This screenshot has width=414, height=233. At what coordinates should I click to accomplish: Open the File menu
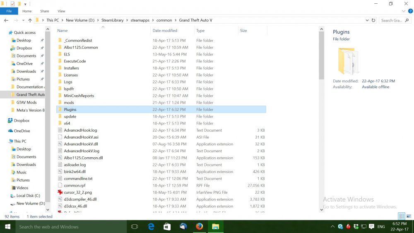click(9, 11)
